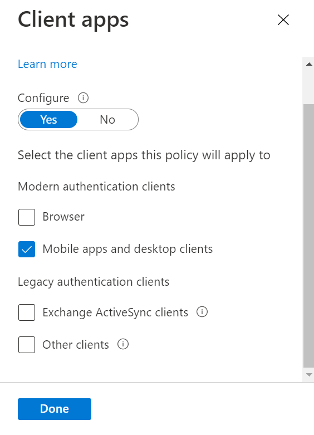Viewport: 314px width, 435px height.
Task: Click the Browser label text
Action: click(63, 217)
